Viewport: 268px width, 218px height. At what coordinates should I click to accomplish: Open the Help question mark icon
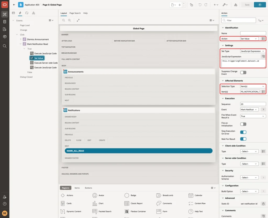coord(5,204)
